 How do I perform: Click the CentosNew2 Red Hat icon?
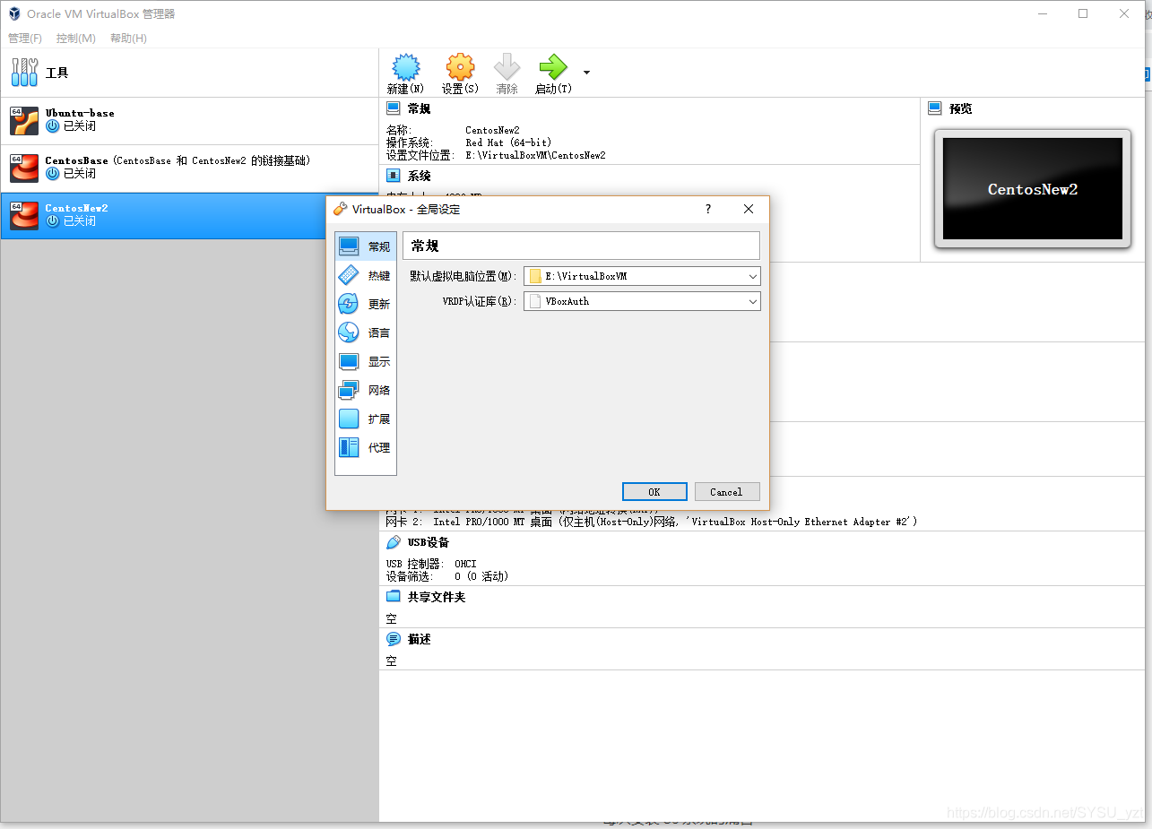[x=24, y=215]
